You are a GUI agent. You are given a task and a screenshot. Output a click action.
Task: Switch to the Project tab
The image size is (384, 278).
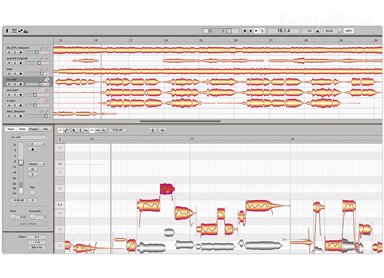coord(34,129)
